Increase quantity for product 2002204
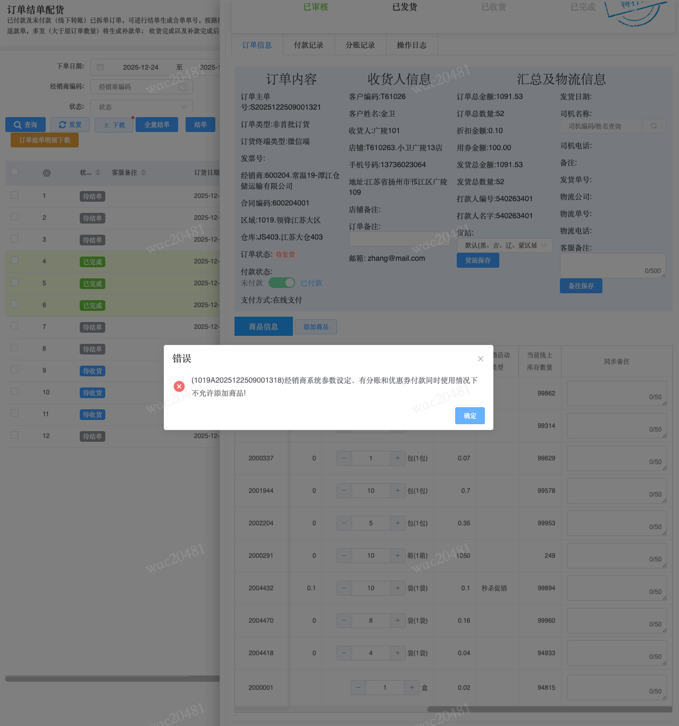 [398, 523]
